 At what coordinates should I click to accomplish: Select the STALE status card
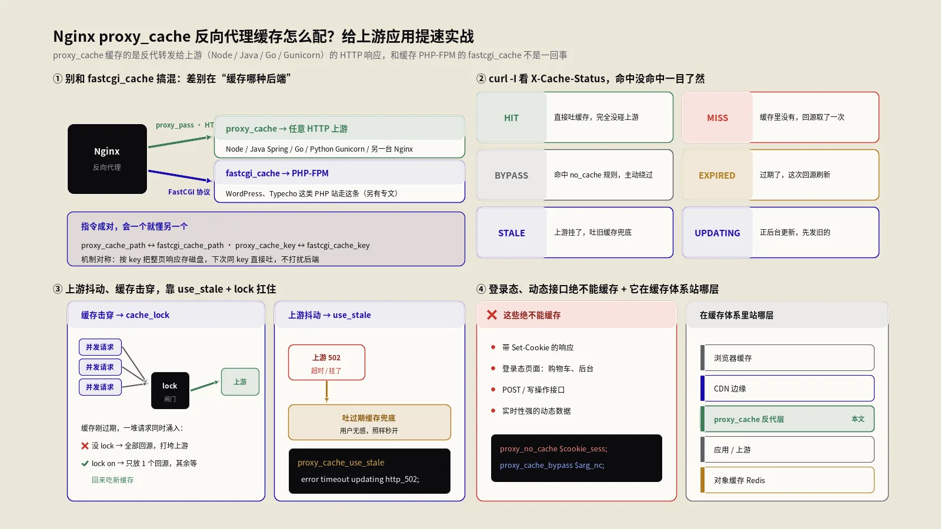click(575, 232)
